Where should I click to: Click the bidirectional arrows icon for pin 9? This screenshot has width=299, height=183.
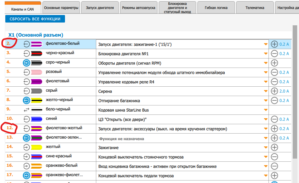(27, 110)
